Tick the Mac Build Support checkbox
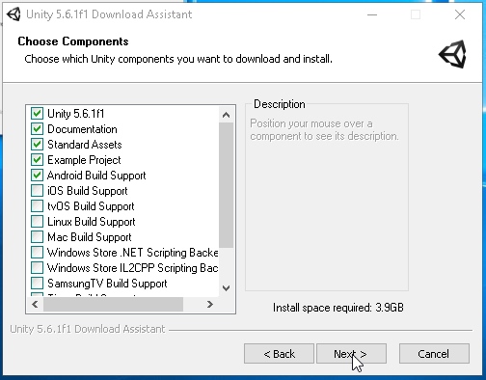486x380 pixels. 37,237
